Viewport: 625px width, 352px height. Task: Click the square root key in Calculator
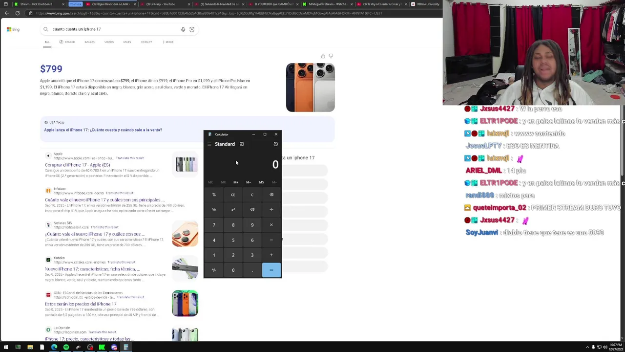click(x=252, y=210)
